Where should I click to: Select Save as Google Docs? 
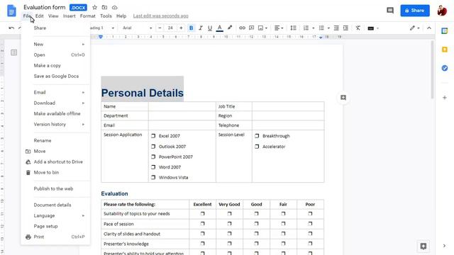click(x=55, y=76)
